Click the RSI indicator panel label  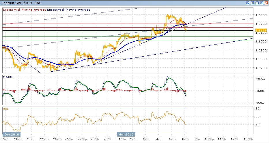pyautogui.click(x=5, y=109)
